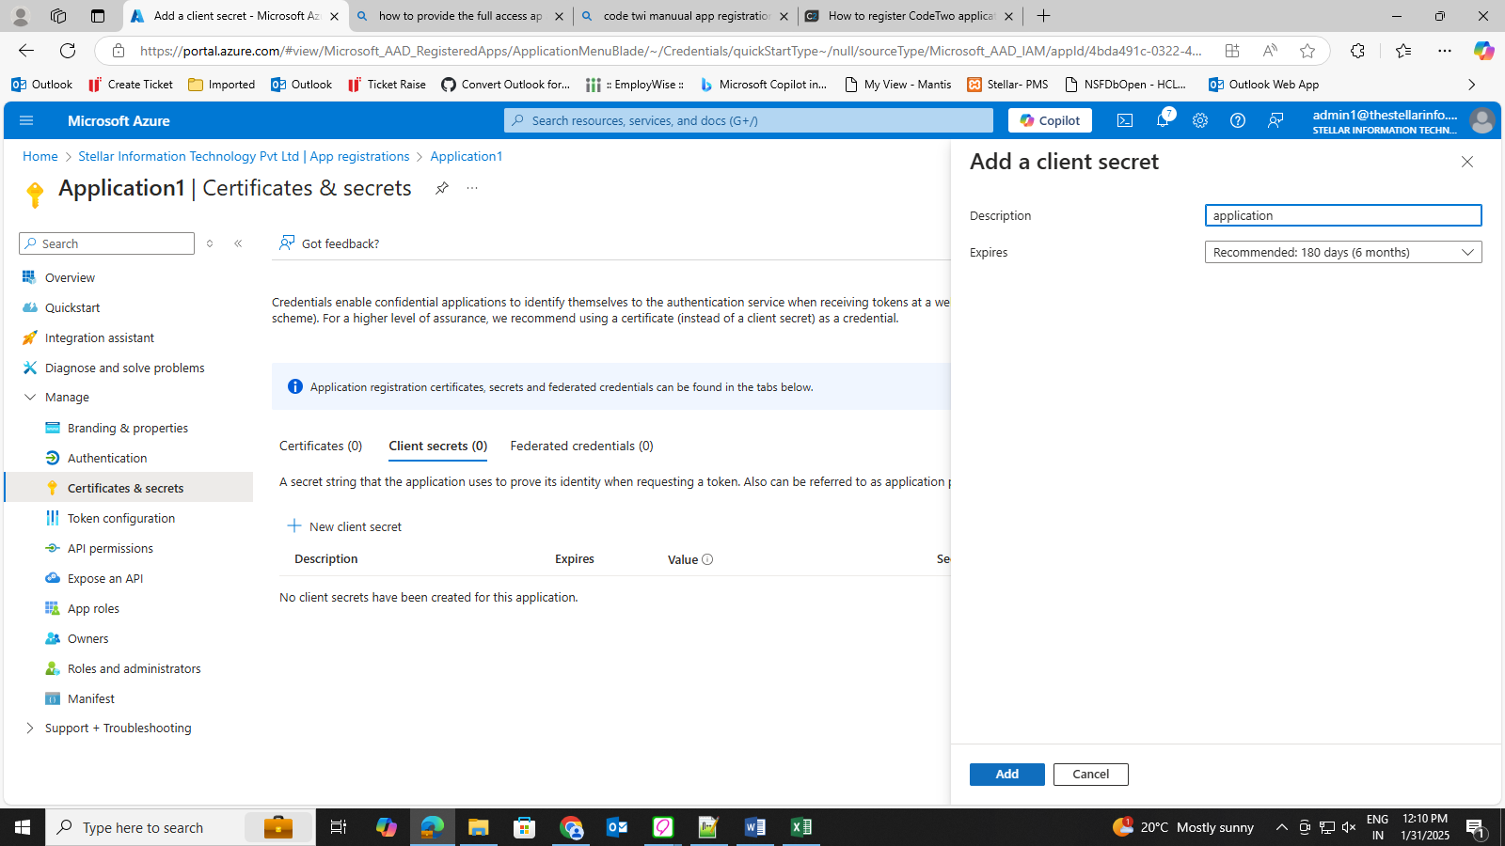Open Cloud Shell from the top bar
Image resolution: width=1505 pixels, height=846 pixels.
click(x=1125, y=120)
